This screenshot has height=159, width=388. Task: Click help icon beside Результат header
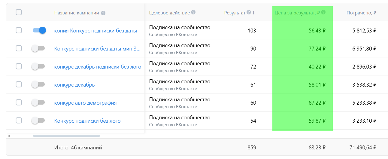(x=249, y=12)
